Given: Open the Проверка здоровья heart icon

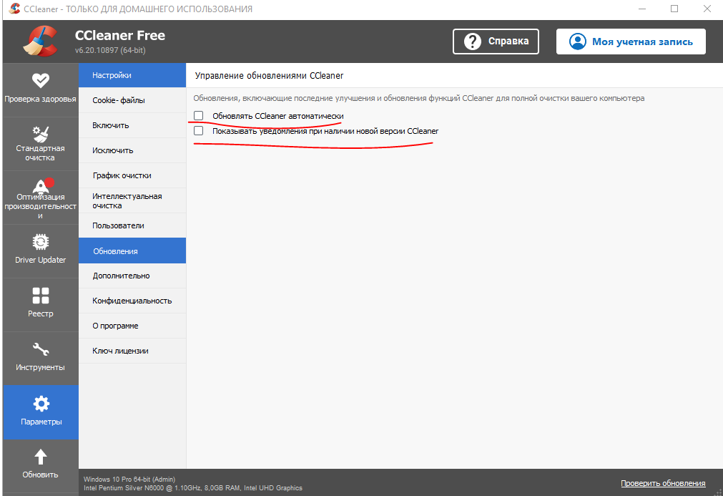Looking at the screenshot, I should tap(41, 81).
